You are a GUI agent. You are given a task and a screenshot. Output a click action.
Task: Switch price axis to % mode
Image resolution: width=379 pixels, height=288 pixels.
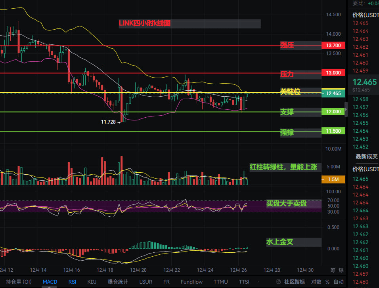[x=327, y=282]
